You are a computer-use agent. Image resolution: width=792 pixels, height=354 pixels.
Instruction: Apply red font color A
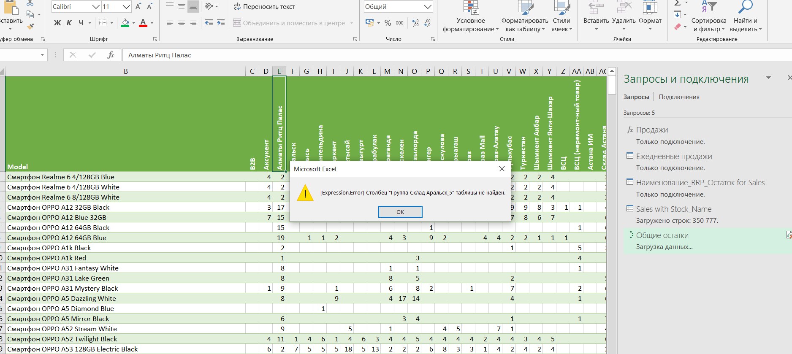[143, 23]
